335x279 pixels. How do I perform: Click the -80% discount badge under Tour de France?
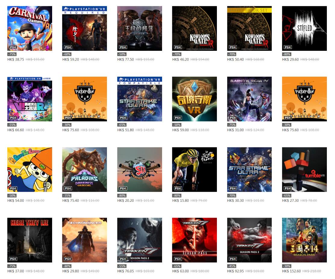177,195
